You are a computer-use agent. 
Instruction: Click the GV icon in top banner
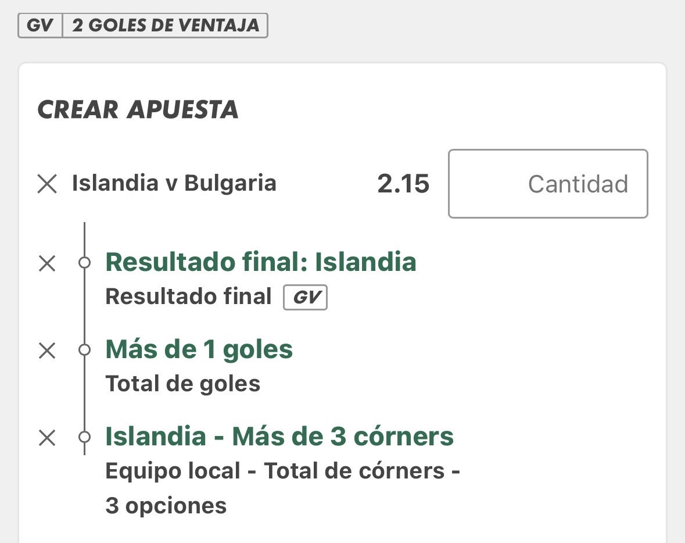[x=40, y=26]
